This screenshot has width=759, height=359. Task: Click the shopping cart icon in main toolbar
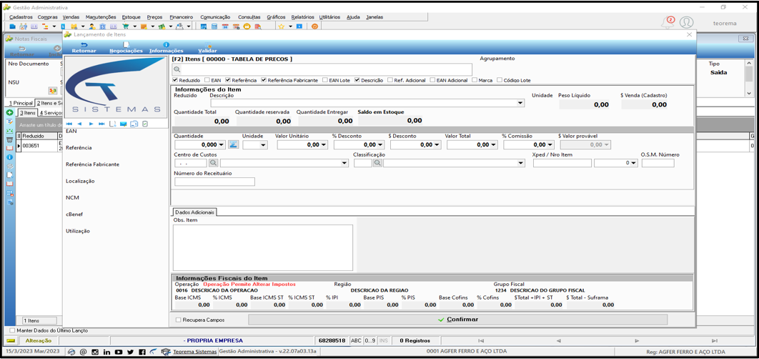126,26
